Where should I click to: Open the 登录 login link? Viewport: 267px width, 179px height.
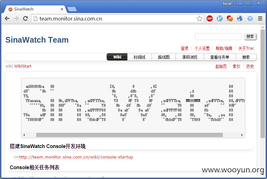coord(185,48)
